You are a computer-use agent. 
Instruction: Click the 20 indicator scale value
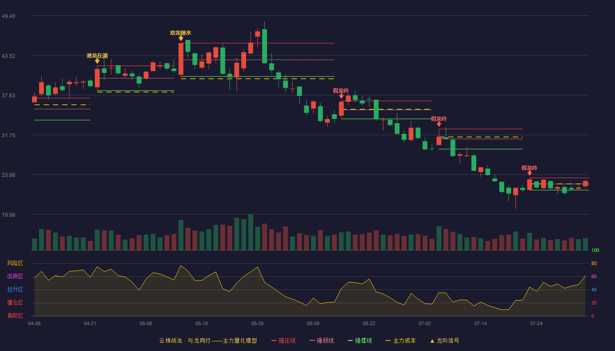pyautogui.click(x=594, y=303)
